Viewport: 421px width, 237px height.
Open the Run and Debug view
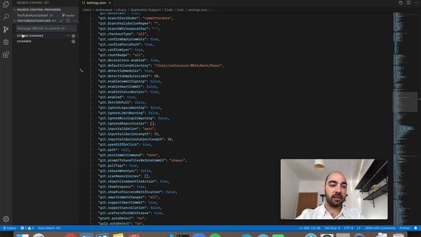pos(6,42)
